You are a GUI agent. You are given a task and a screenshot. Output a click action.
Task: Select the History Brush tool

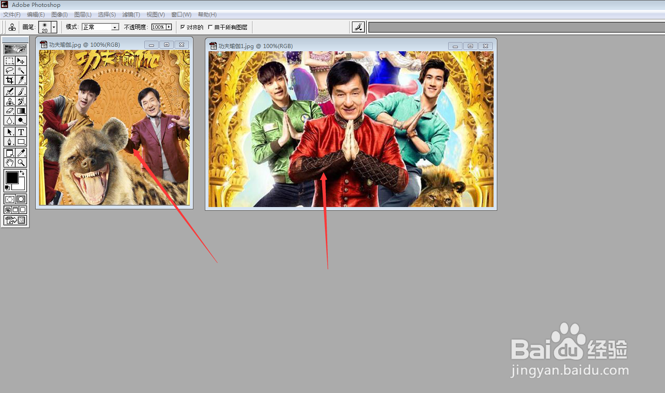[x=21, y=101]
